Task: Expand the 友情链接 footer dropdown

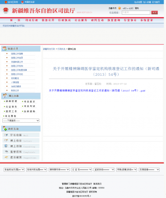Action: 149,170
